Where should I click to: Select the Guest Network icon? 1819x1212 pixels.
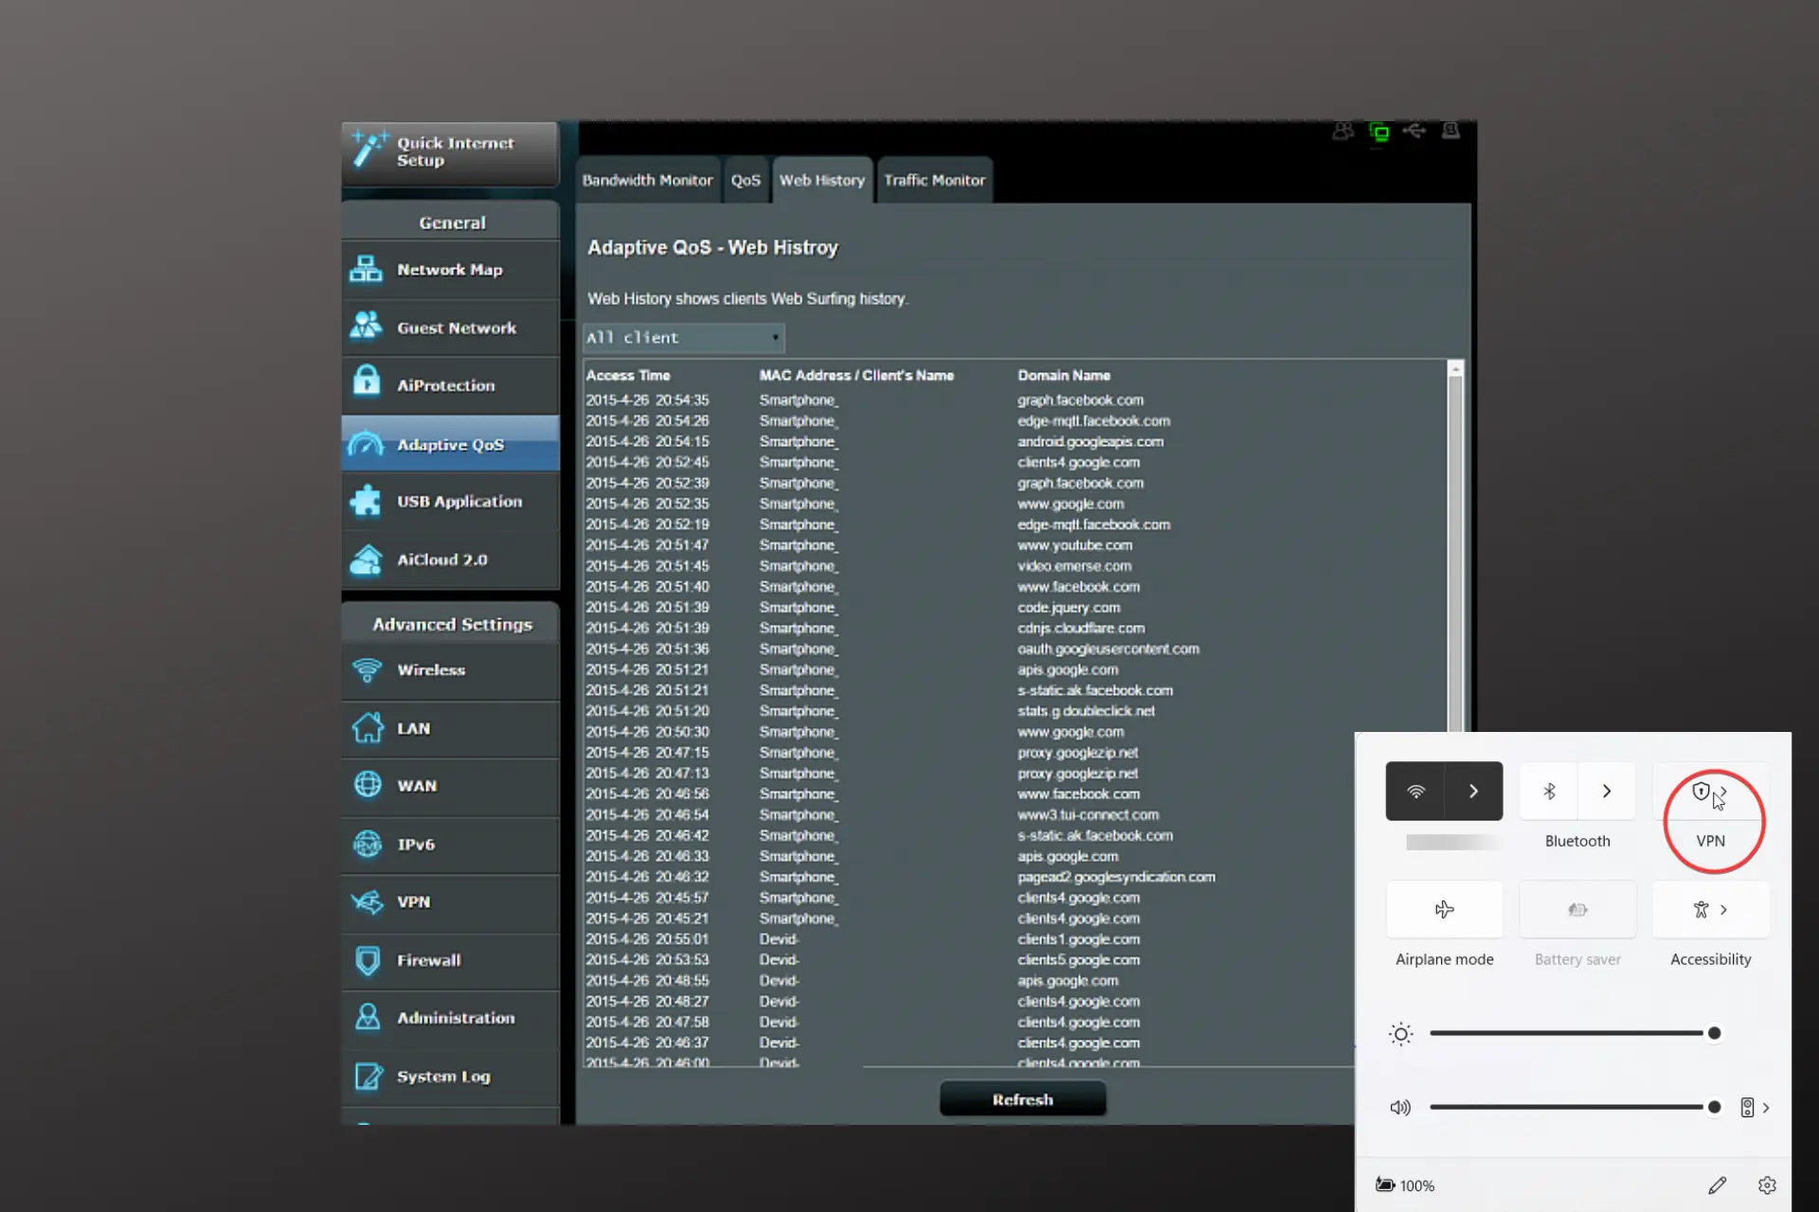(367, 327)
